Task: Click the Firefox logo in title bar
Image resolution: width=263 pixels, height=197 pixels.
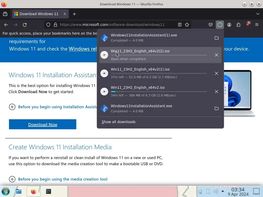Action: [4, 4]
